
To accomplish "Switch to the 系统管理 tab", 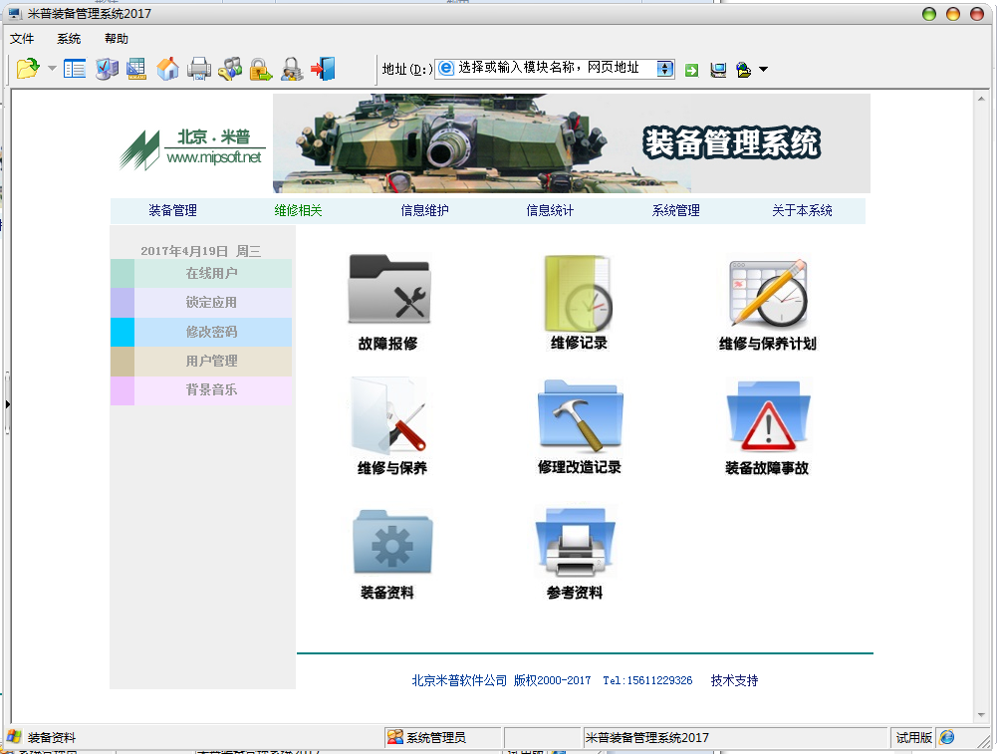I will pos(676,210).
